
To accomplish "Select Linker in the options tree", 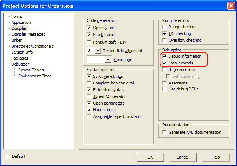I will [x=16, y=40].
